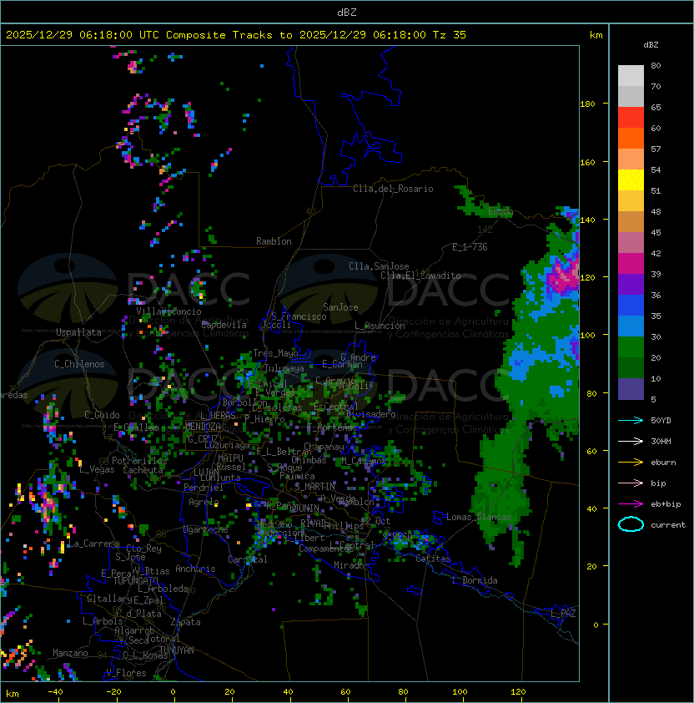Click the violet 39 dBZ legend swatch

point(631,284)
